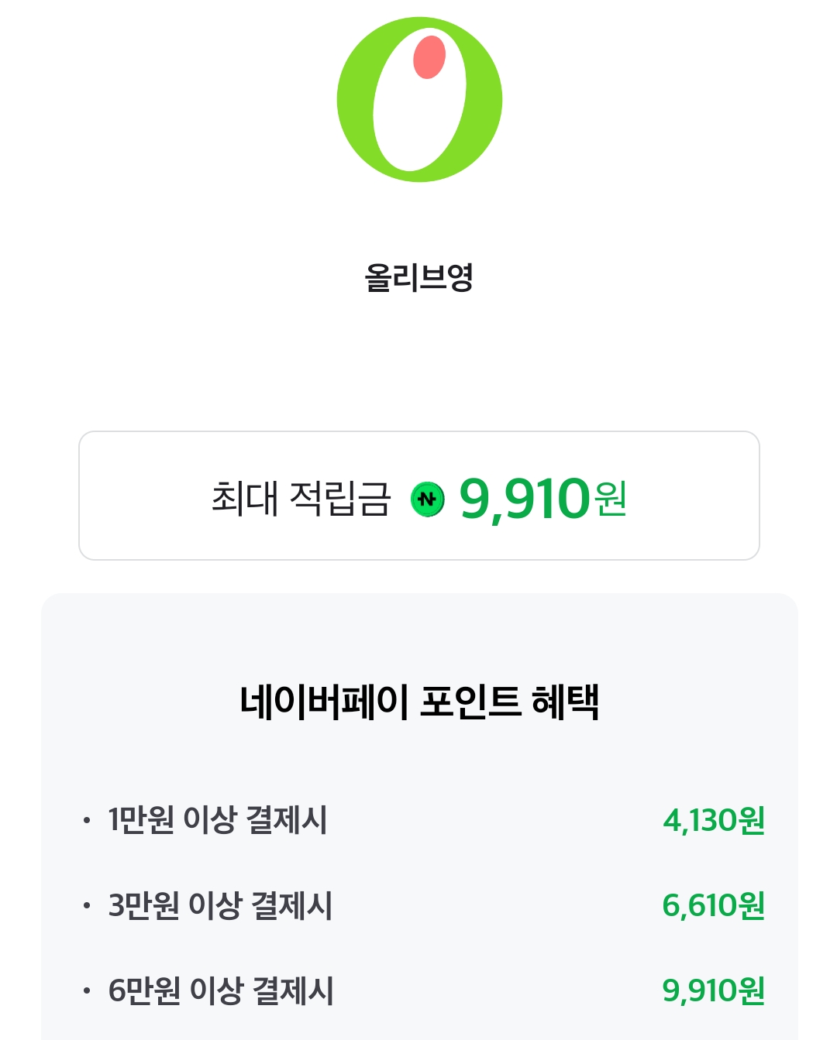This screenshot has width=837, height=1040.
Task: Click the bullet before 6만원 이상 결제시
Action: pos(87,990)
